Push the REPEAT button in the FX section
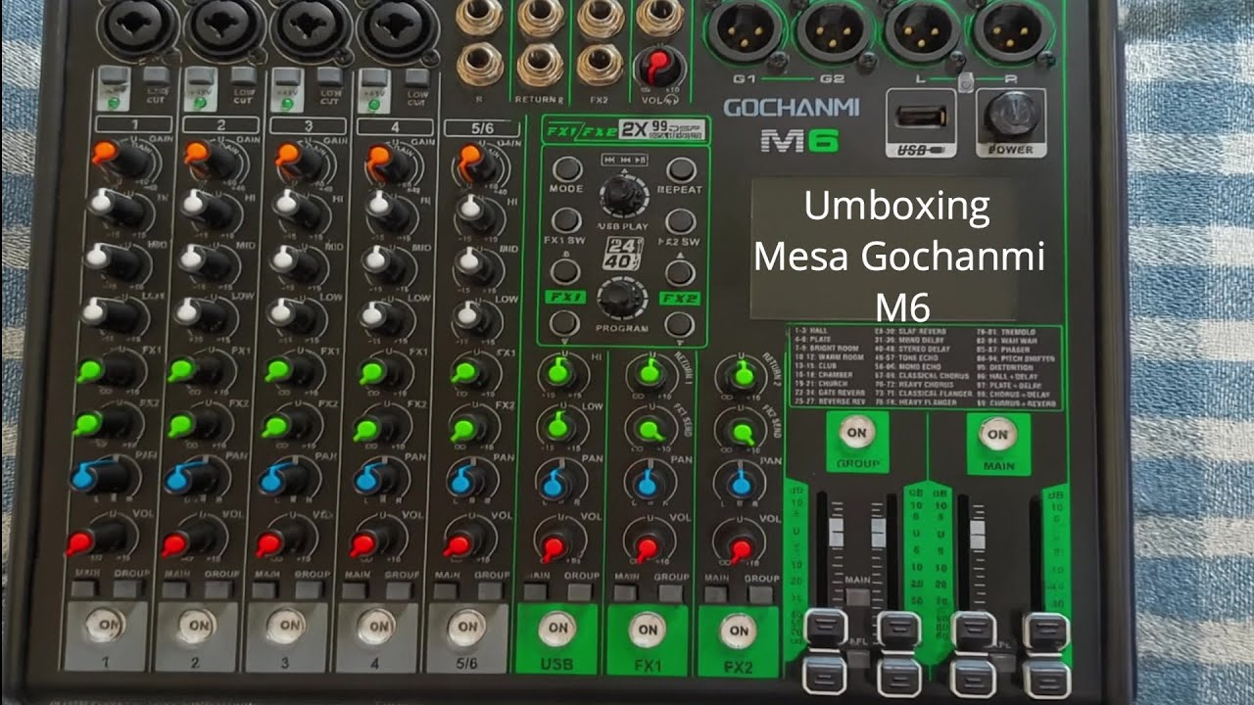1254x705 pixels. click(x=680, y=169)
